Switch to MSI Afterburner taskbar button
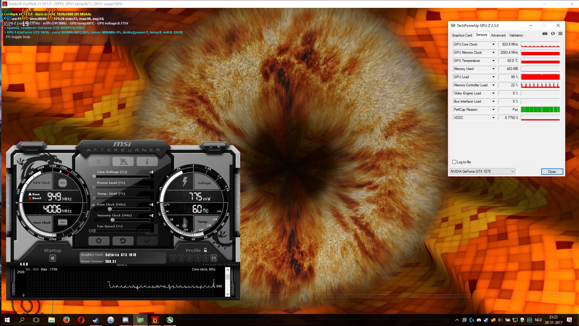 [170, 320]
